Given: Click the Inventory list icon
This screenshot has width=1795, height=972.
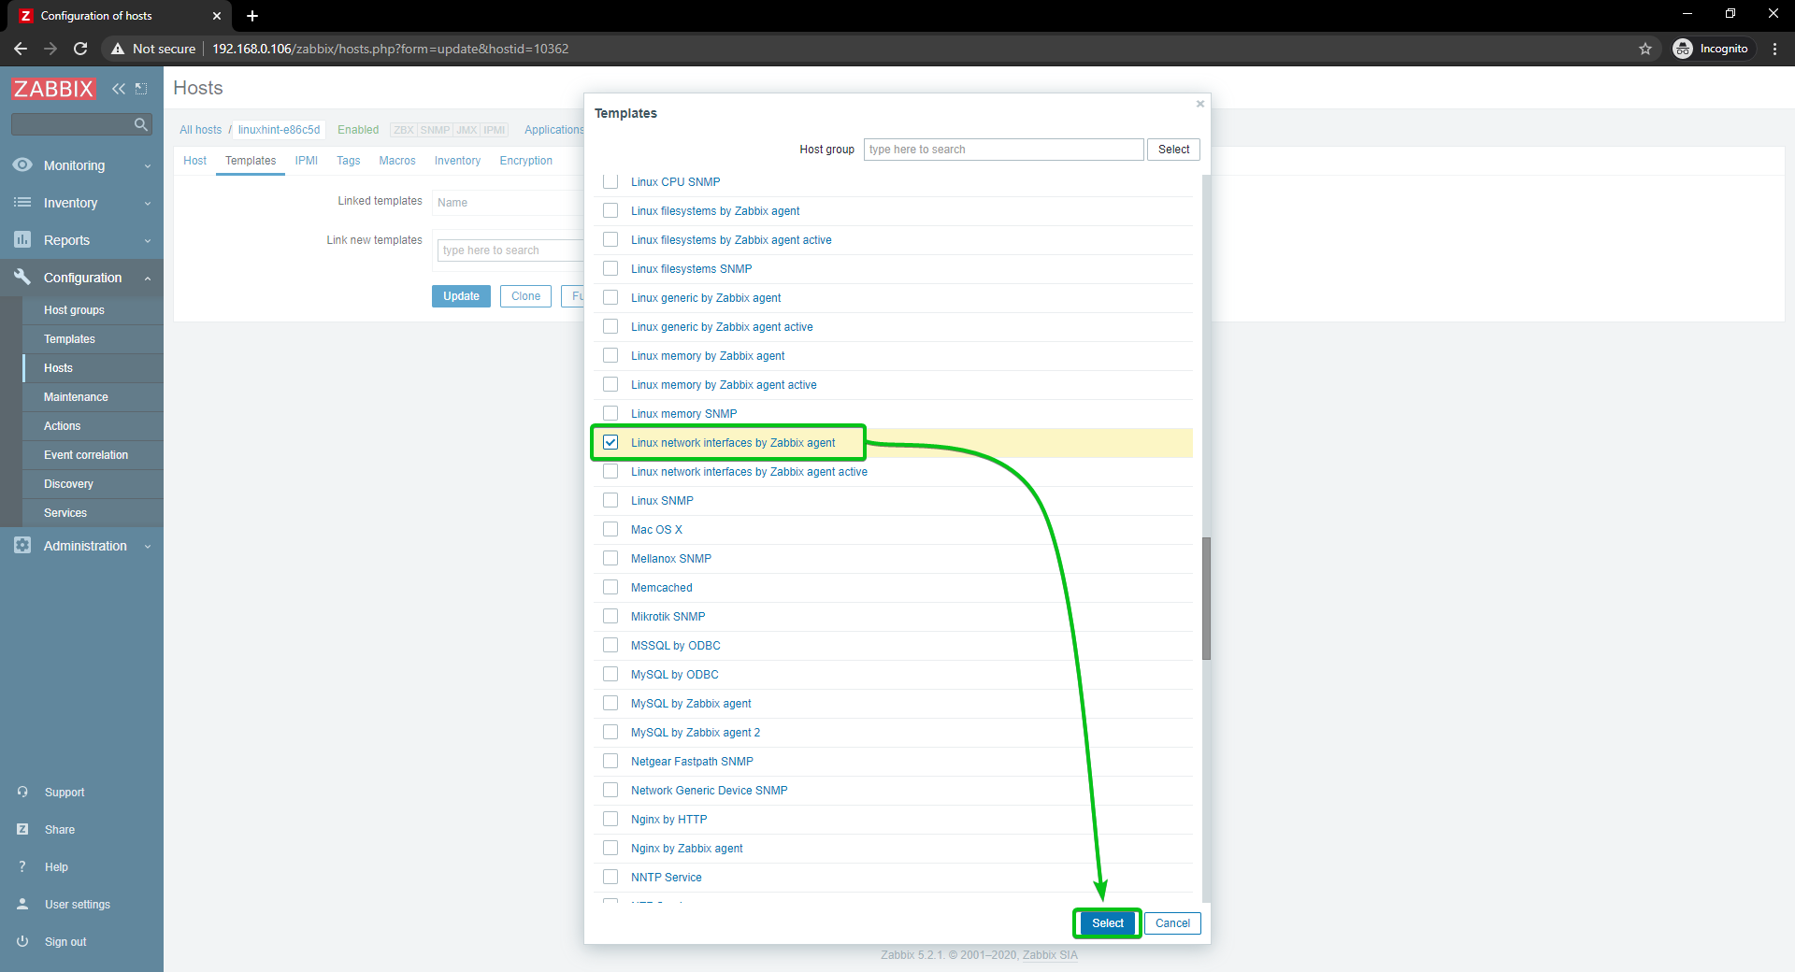Looking at the screenshot, I should pos(22,202).
